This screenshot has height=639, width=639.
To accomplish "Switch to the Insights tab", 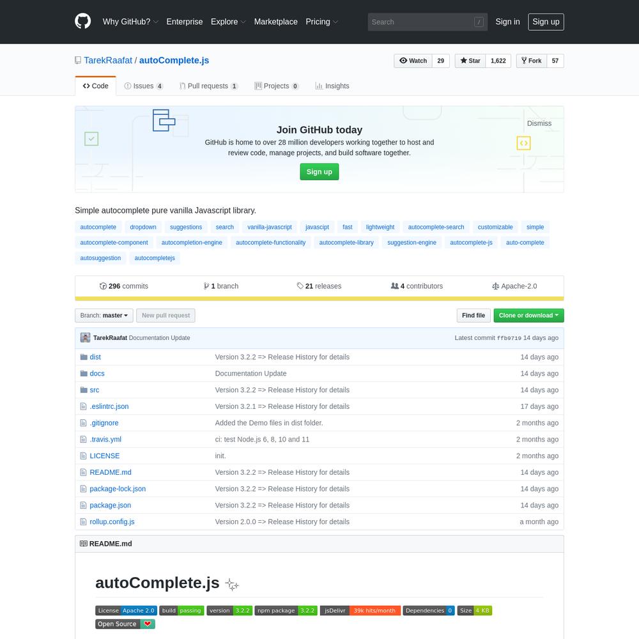I will (332, 86).
